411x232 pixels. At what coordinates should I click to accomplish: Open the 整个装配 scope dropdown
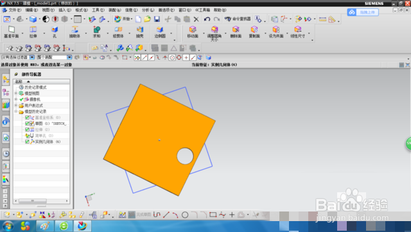click(69, 57)
